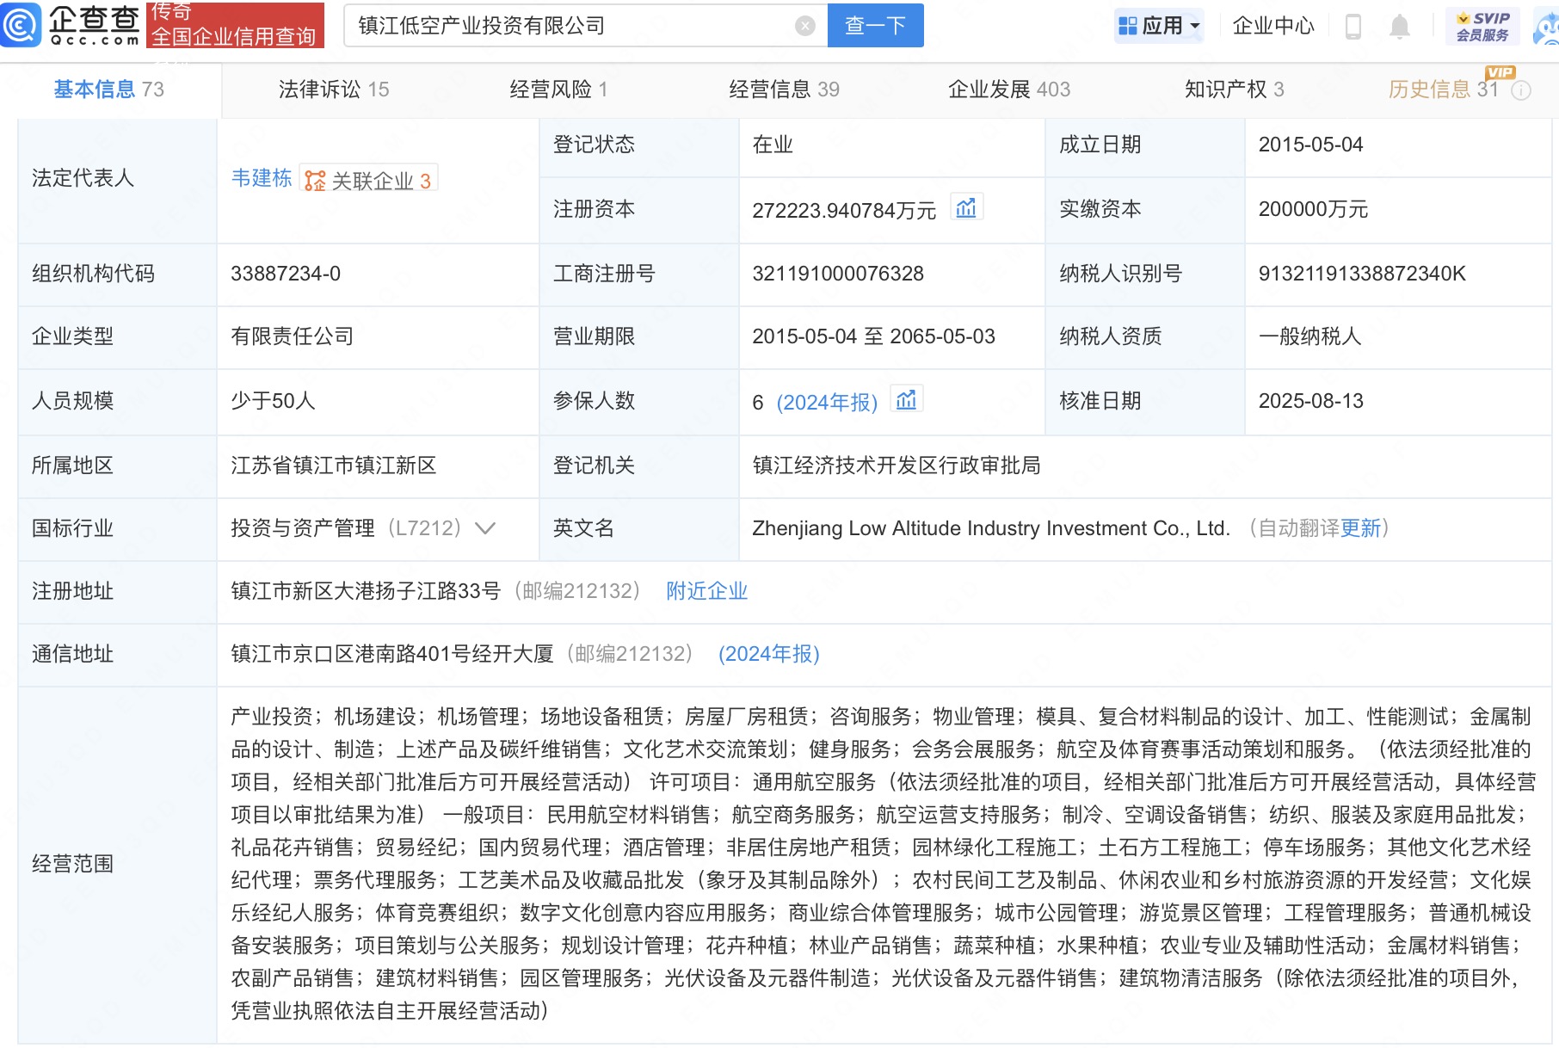The width and height of the screenshot is (1559, 1048).
Task: Open legal representative 韦建栋 link
Action: [262, 178]
